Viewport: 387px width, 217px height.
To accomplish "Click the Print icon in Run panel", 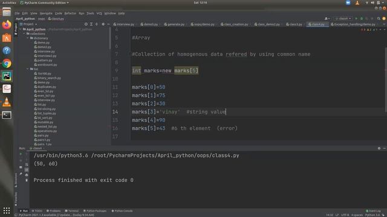I will click(x=27, y=175).
